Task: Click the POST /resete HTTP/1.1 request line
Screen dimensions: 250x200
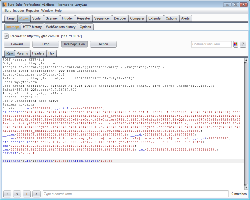Action: click(x=23, y=59)
